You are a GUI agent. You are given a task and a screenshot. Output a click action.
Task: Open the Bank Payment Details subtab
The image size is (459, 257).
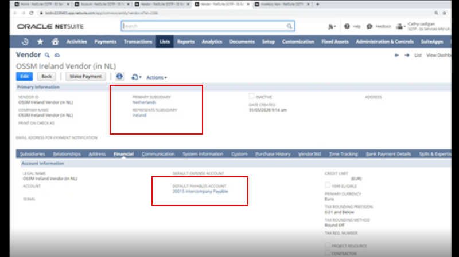tap(388, 154)
